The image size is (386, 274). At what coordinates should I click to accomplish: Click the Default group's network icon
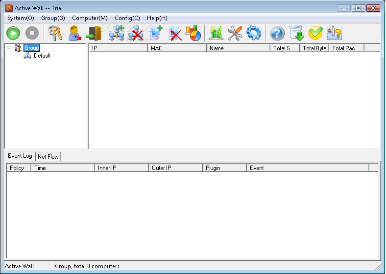pos(27,56)
